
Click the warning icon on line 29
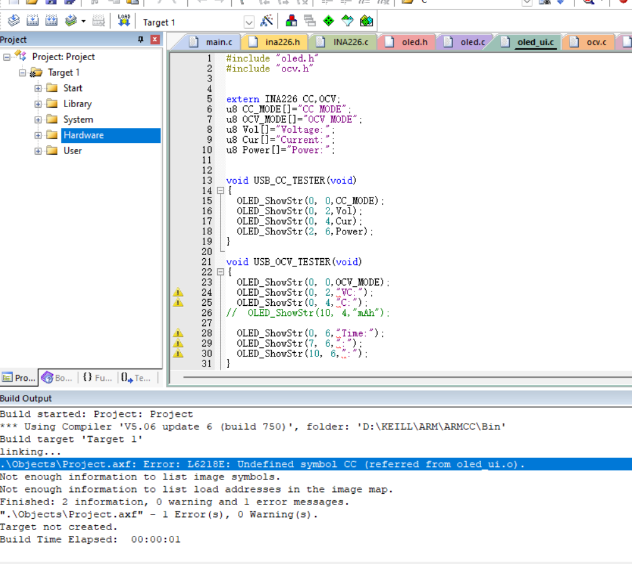click(x=178, y=343)
